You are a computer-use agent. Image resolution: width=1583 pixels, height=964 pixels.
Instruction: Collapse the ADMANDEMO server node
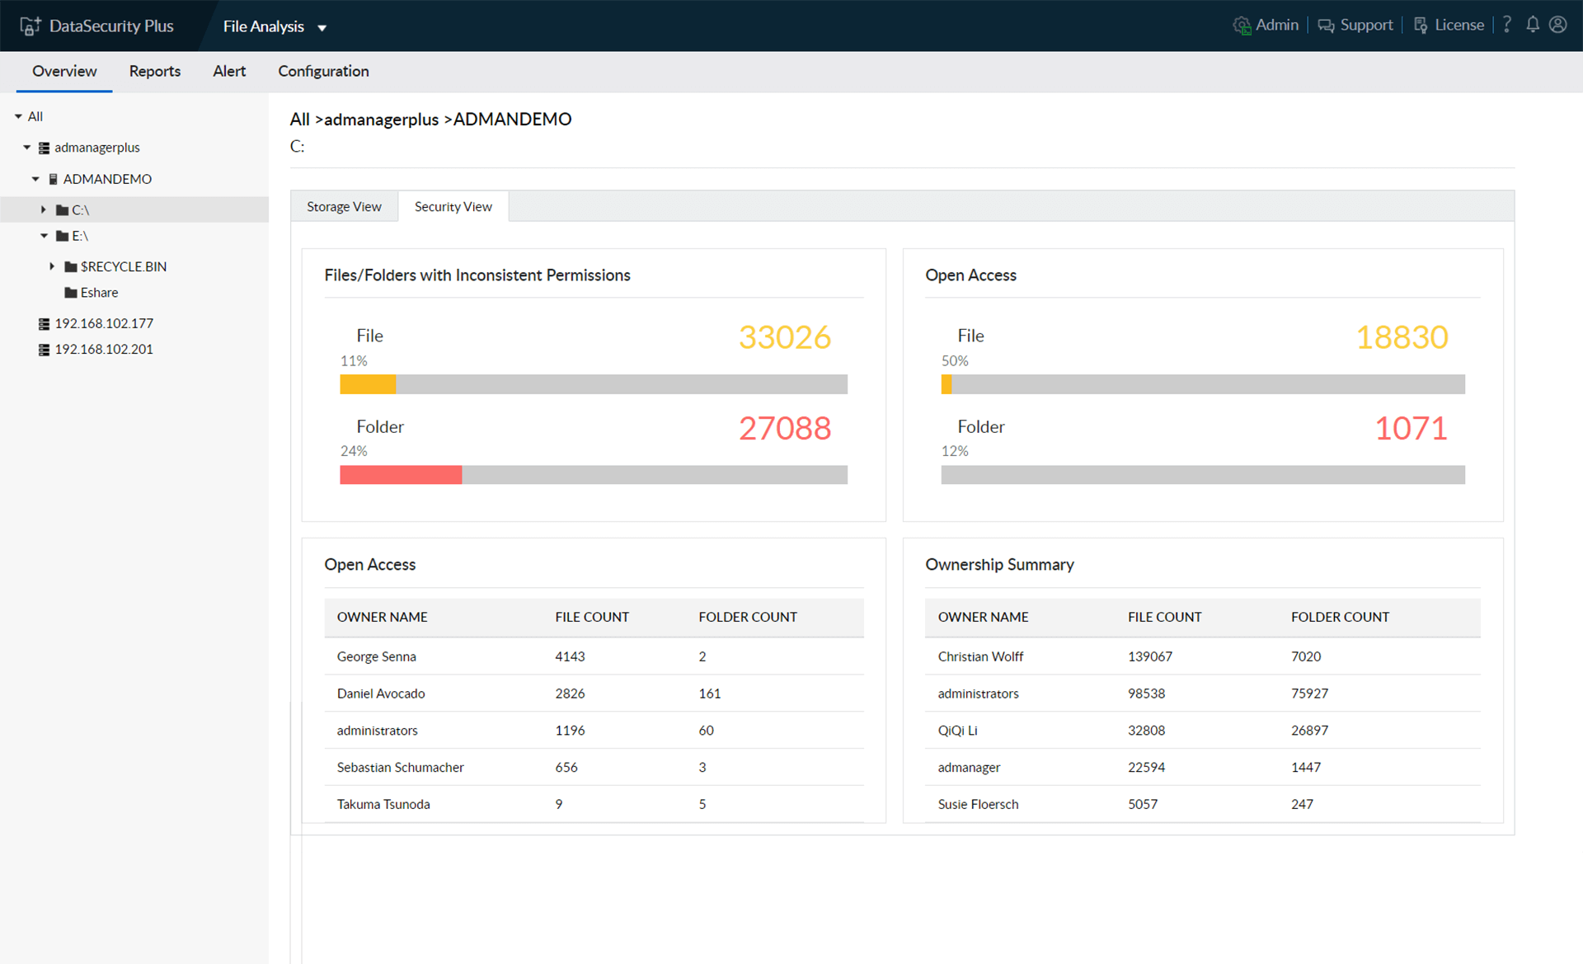[x=35, y=179]
